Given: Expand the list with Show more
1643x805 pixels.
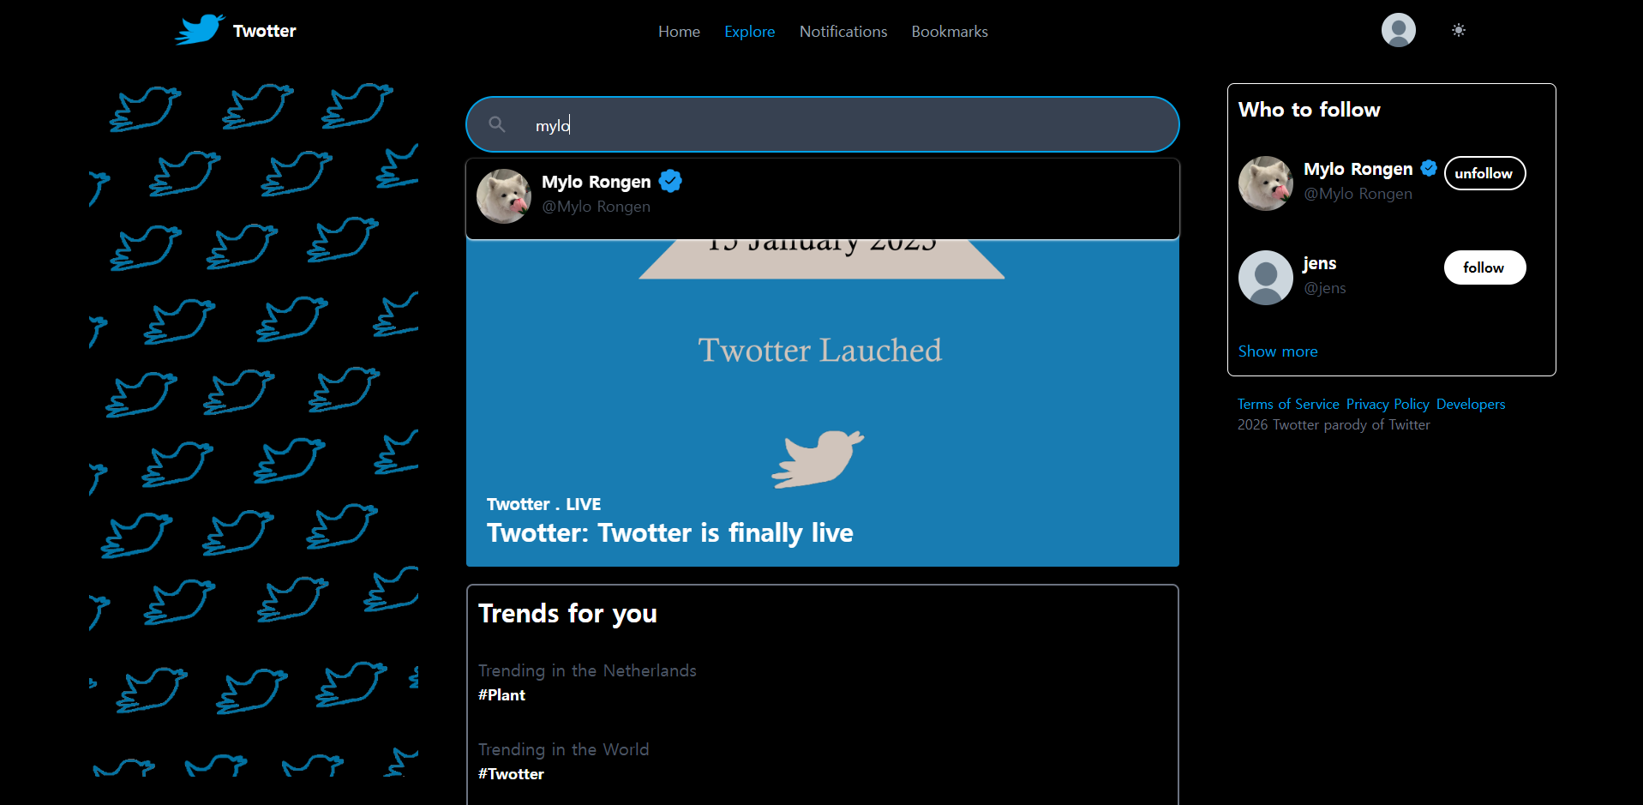Looking at the screenshot, I should (x=1277, y=351).
